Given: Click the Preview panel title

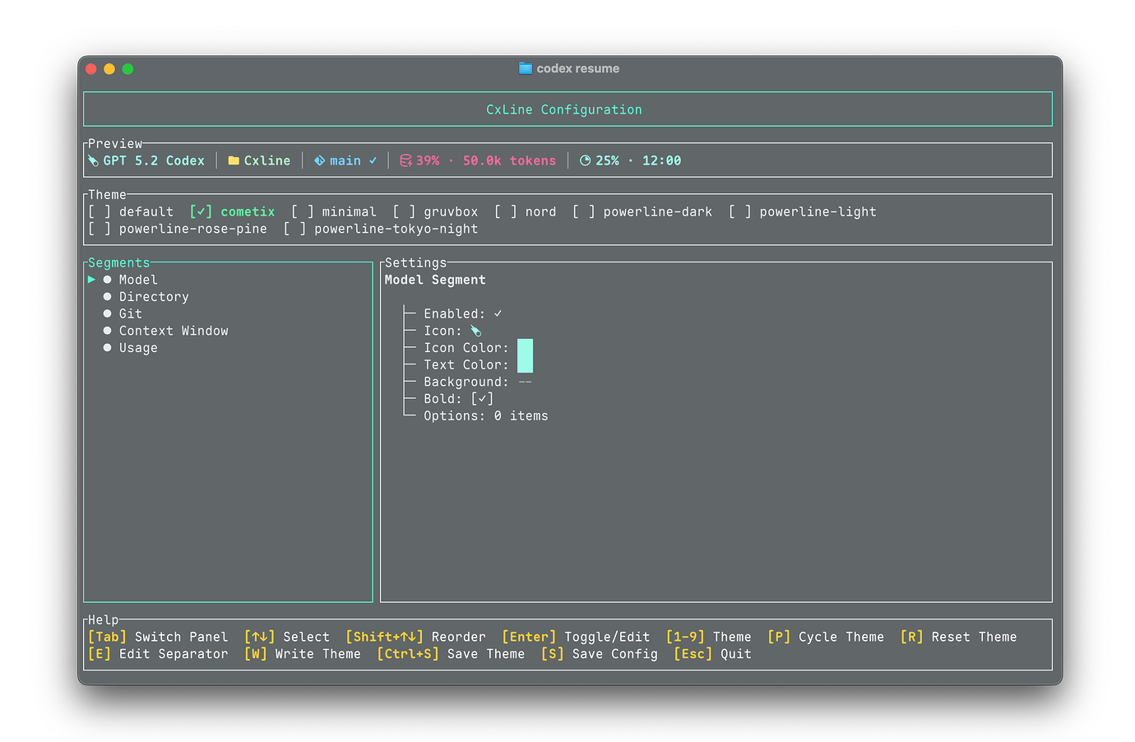Looking at the screenshot, I should tap(115, 144).
